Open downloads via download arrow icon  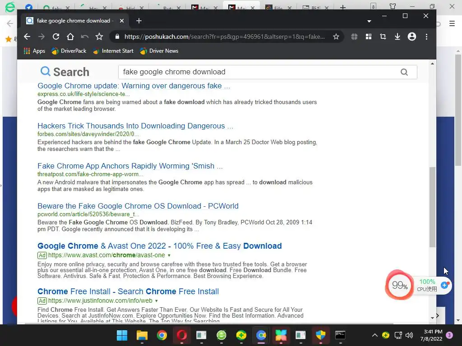click(397, 36)
